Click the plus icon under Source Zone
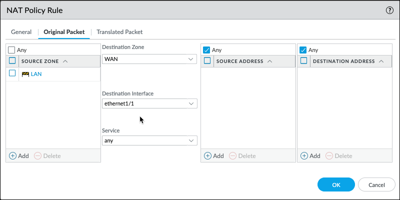This screenshot has width=400, height=200. tap(12, 155)
